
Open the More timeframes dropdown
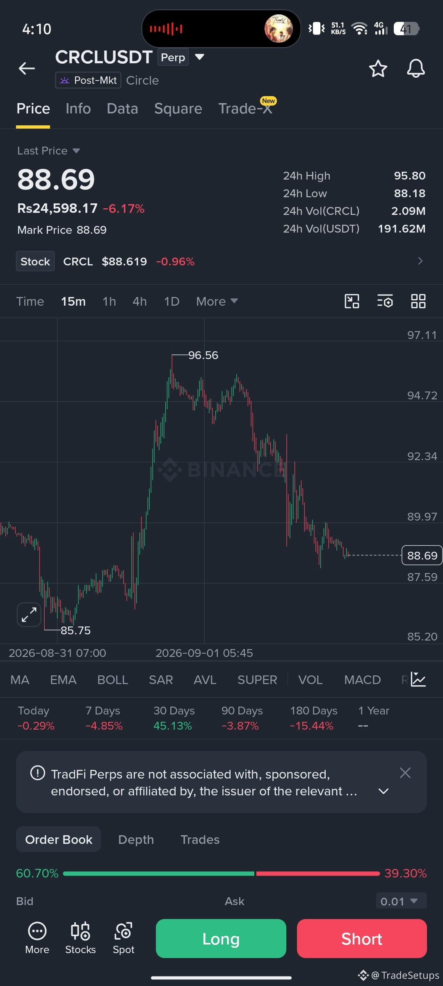[x=217, y=301]
